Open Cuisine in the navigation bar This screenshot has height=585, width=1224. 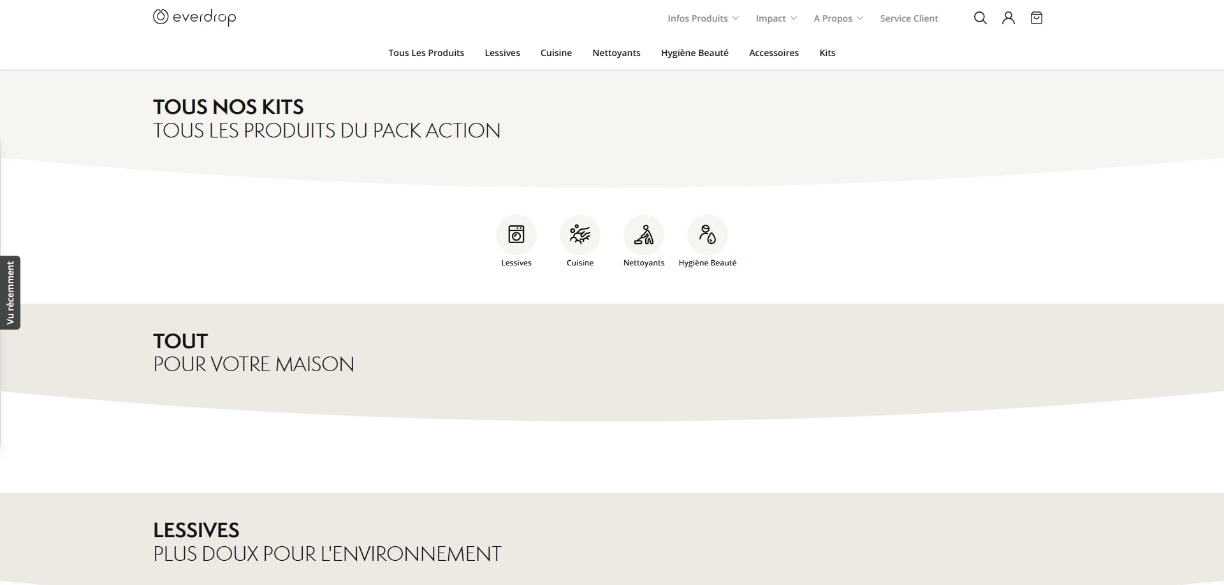tap(556, 53)
